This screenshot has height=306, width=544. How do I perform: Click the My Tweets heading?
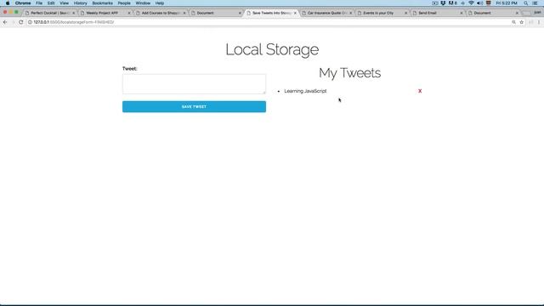coord(349,73)
